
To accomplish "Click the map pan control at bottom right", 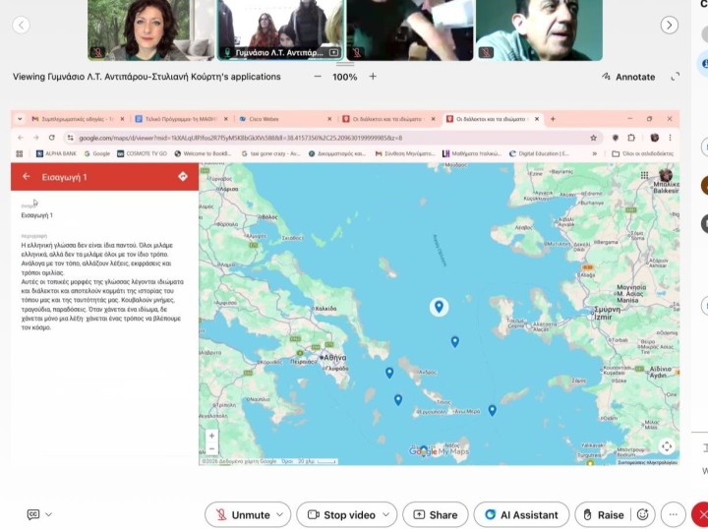I will [666, 447].
